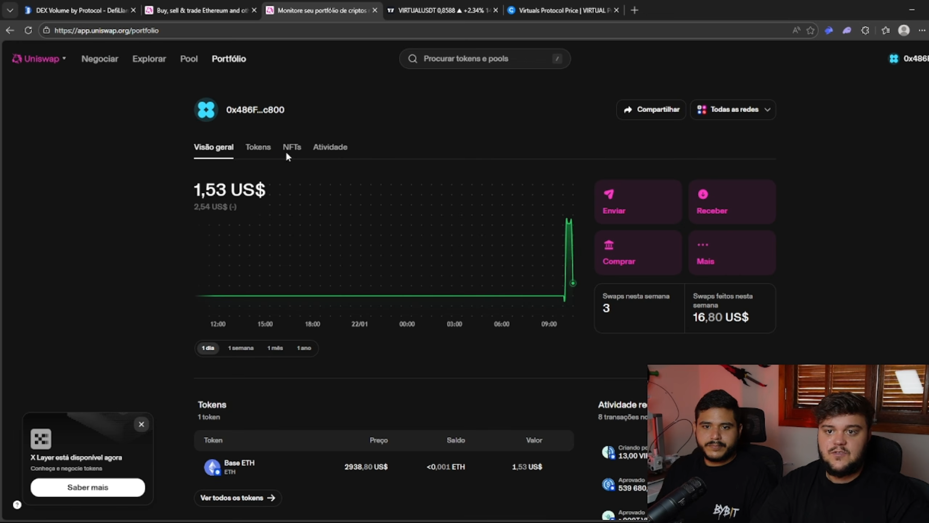The height and width of the screenshot is (523, 929).
Task: Sort the table by Preço column
Action: [378, 440]
